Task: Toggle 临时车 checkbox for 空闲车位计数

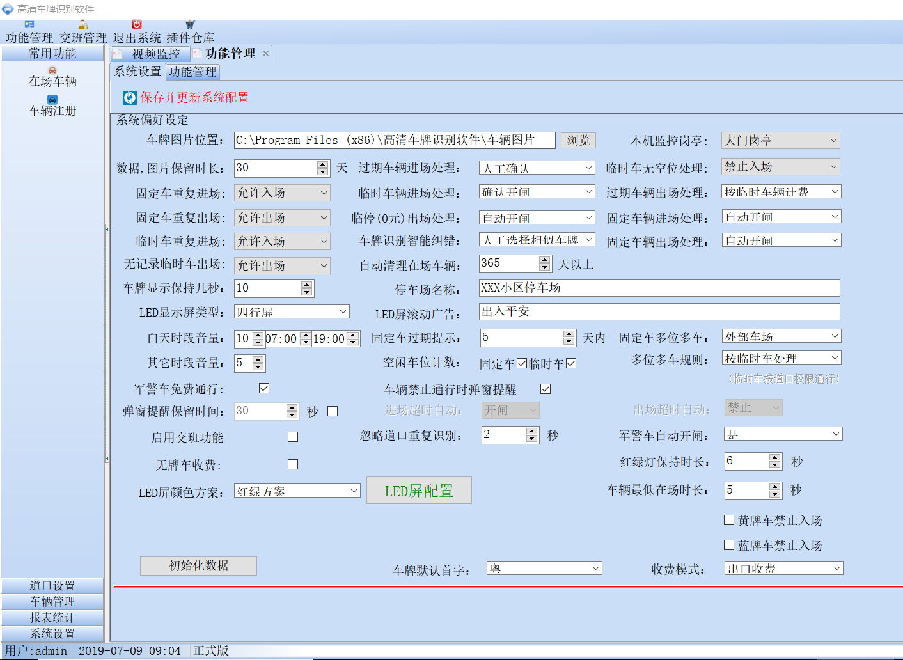Action: [571, 363]
